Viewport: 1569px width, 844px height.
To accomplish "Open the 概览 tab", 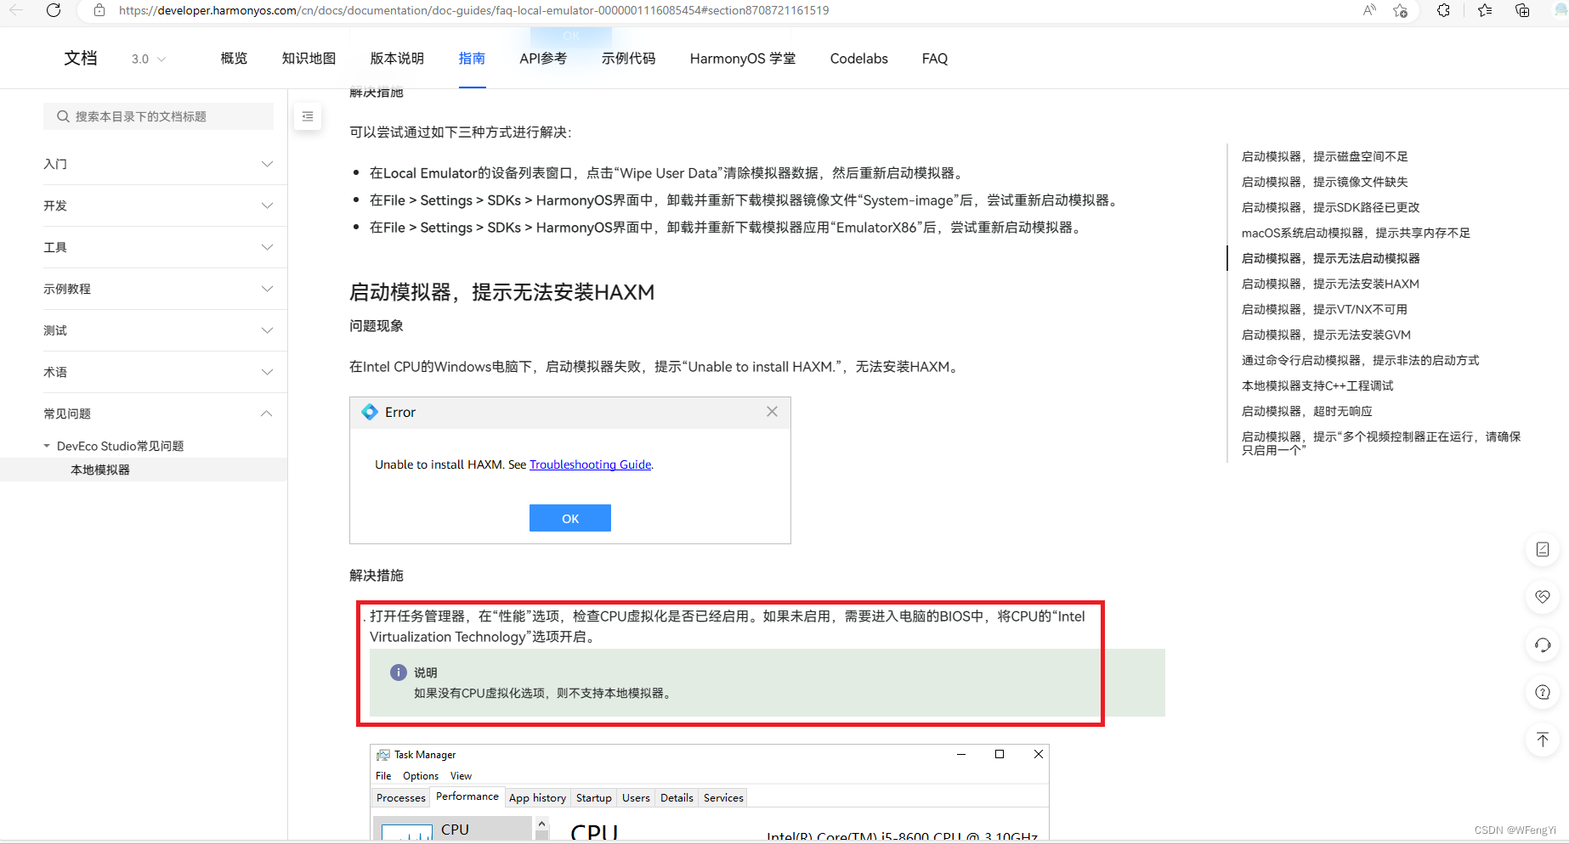I will pos(234,59).
